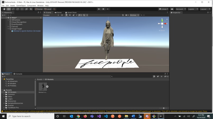Screen dimensions: 213x119
Task: Click the red X axis on gizmo
Action: 165,24
